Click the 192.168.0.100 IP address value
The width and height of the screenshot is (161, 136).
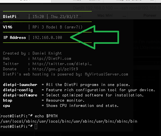[47, 38]
